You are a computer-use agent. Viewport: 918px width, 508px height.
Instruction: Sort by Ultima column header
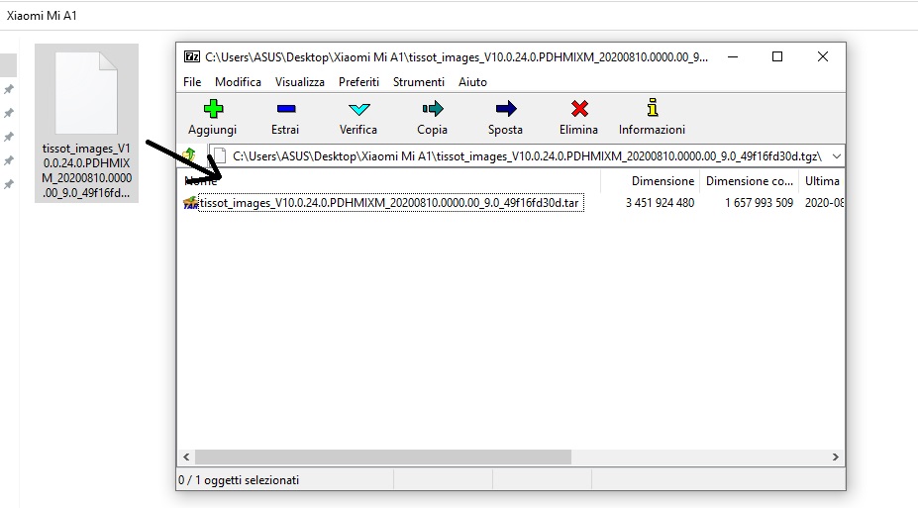(821, 181)
